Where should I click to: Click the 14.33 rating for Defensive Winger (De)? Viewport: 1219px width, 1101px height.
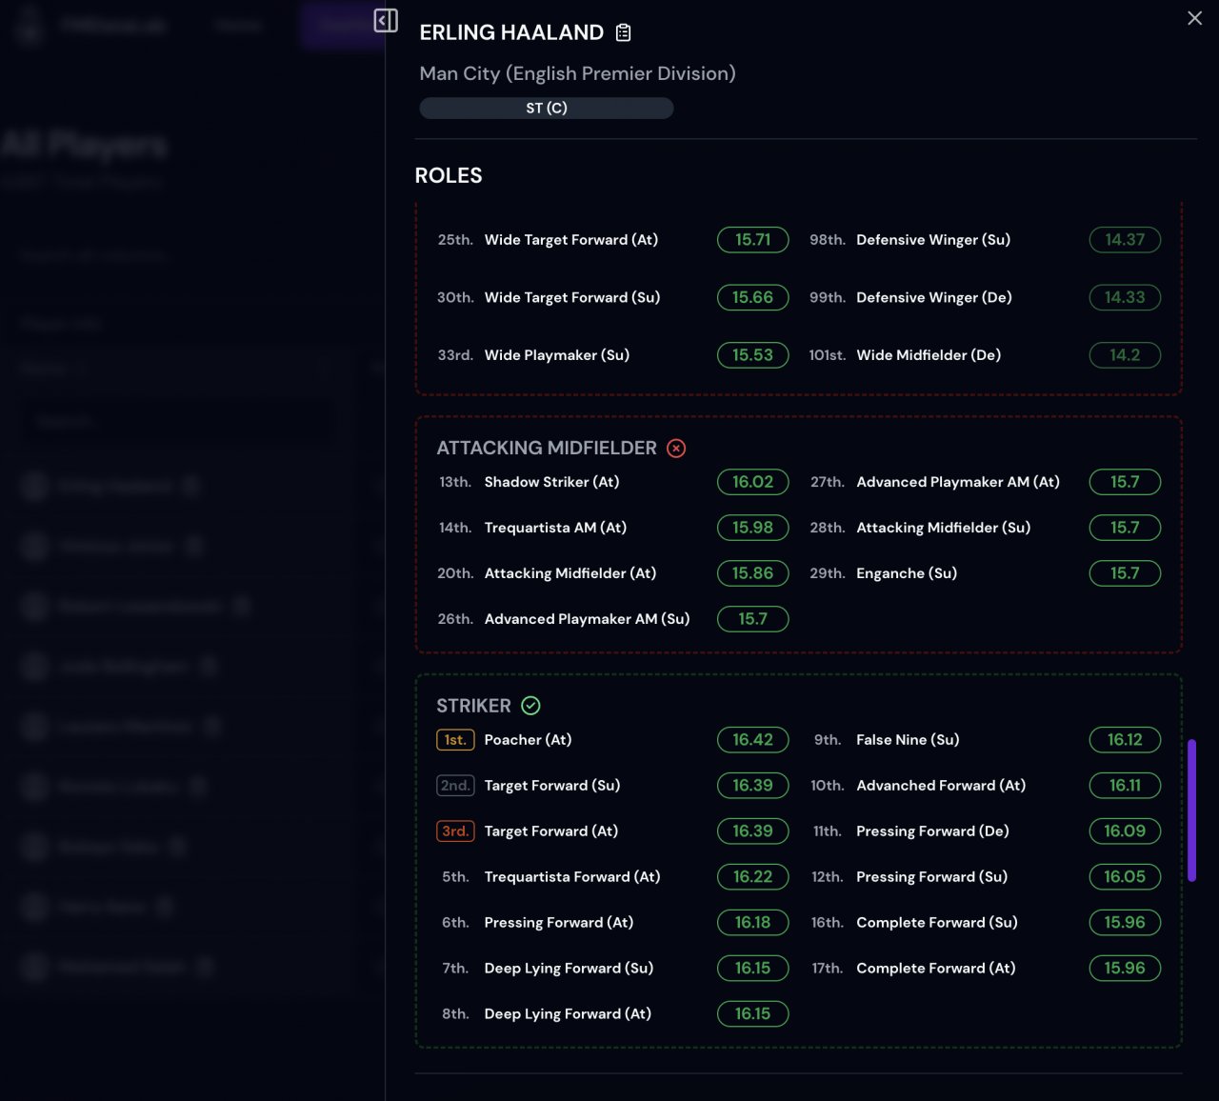1125,297
